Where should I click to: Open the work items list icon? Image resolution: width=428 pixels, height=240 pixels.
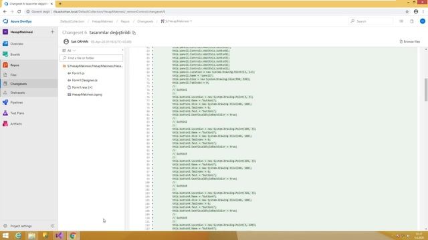(401, 21)
